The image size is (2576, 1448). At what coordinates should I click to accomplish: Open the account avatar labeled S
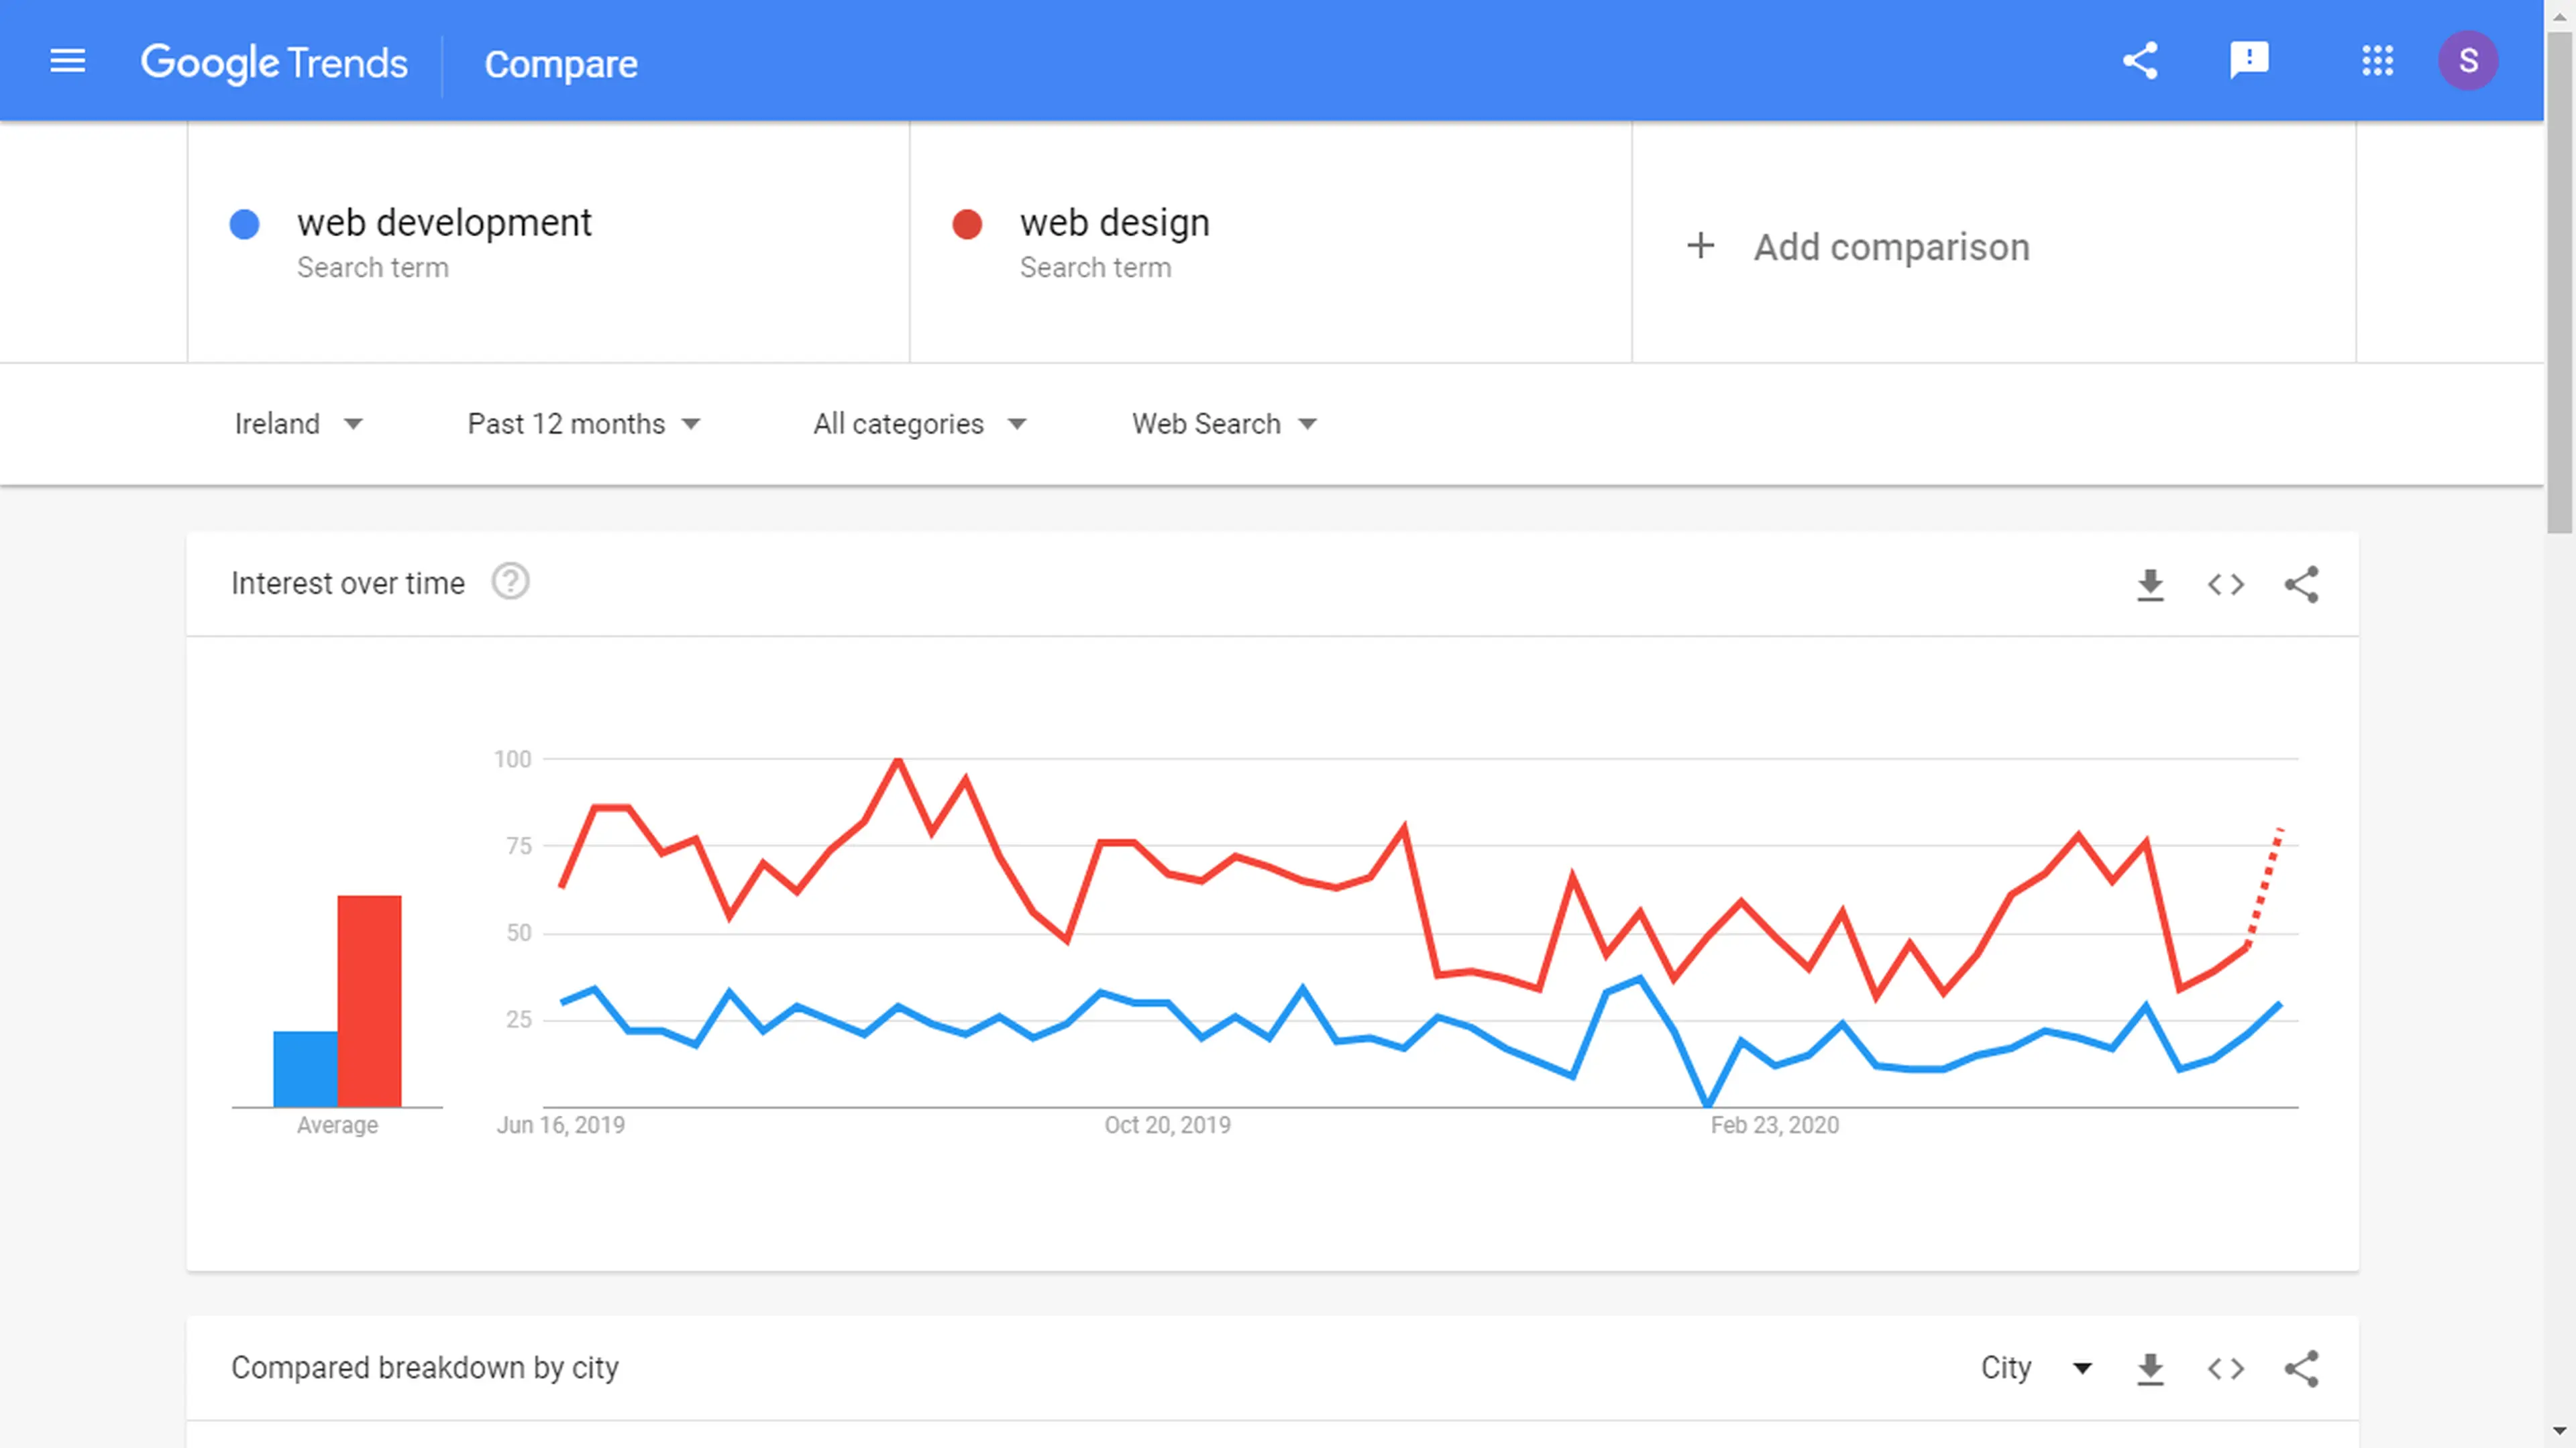click(x=2468, y=61)
